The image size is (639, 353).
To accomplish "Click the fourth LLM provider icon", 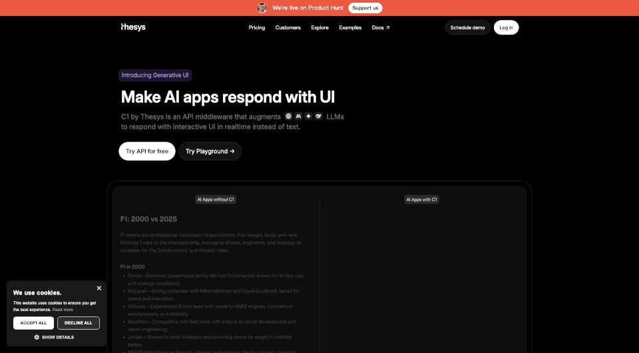I will click(x=318, y=116).
